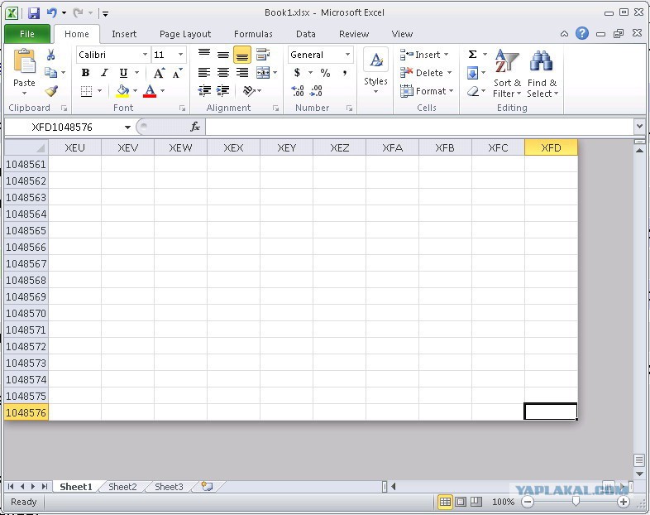This screenshot has width=650, height=515.
Task: Toggle Wrap Text button
Action: coord(263,55)
